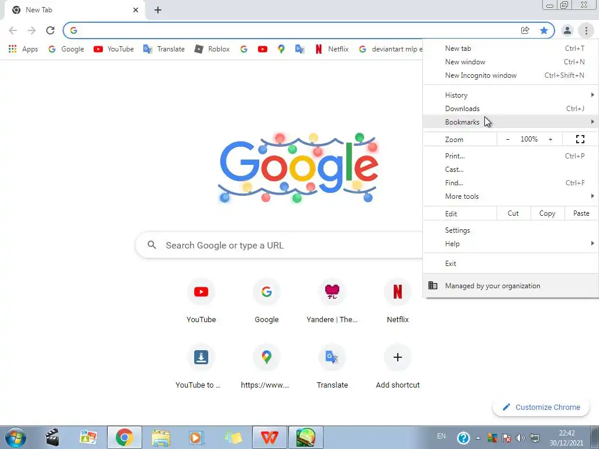
Task: Expand the History submenu
Action: click(511, 95)
